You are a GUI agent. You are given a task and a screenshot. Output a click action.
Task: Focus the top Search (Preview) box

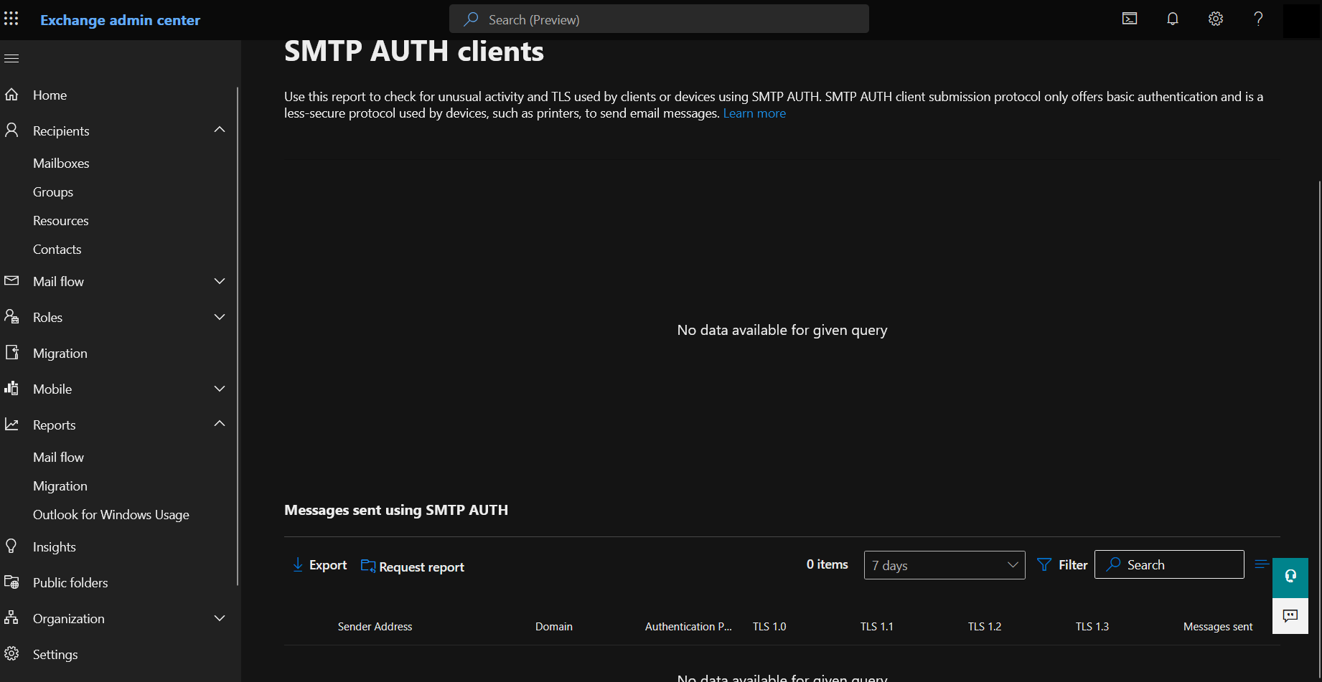click(x=659, y=19)
